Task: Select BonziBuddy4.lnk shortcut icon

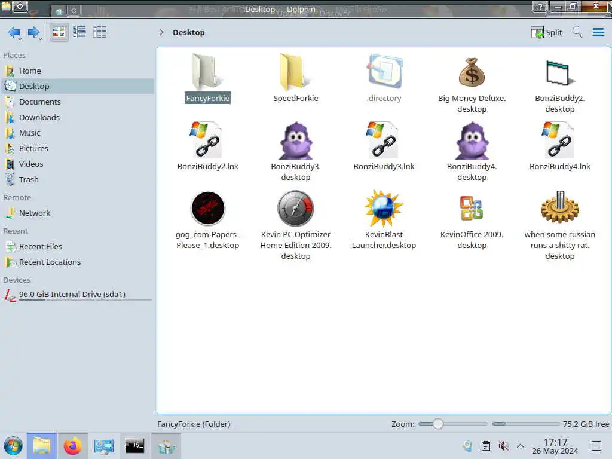Action: pyautogui.click(x=559, y=140)
